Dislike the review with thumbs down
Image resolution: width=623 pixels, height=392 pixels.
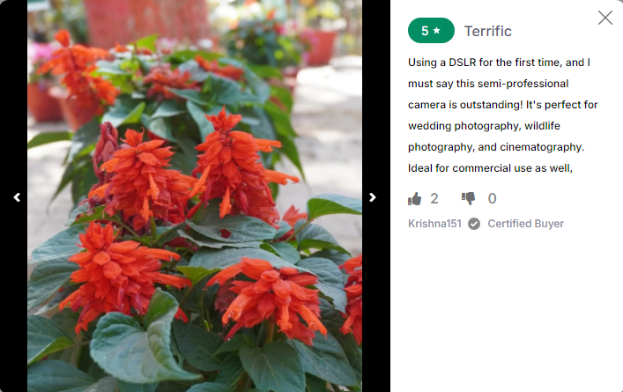(x=468, y=198)
